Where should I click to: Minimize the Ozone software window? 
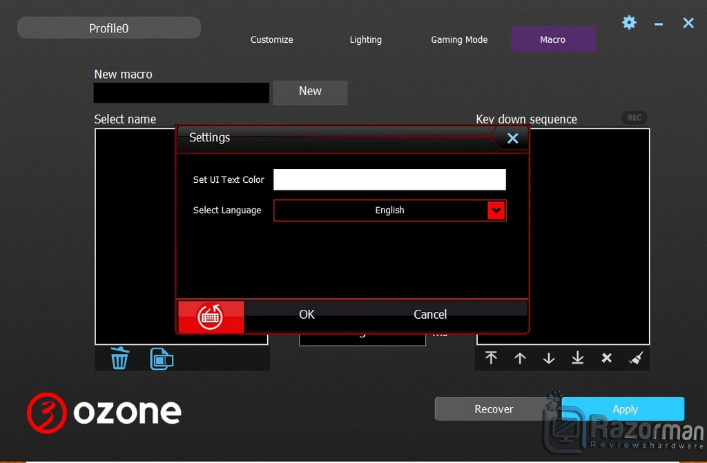click(x=659, y=23)
